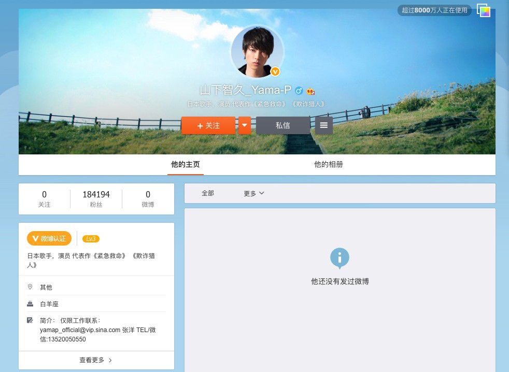Send a private message via 私信
509x372 pixels.
pos(282,125)
